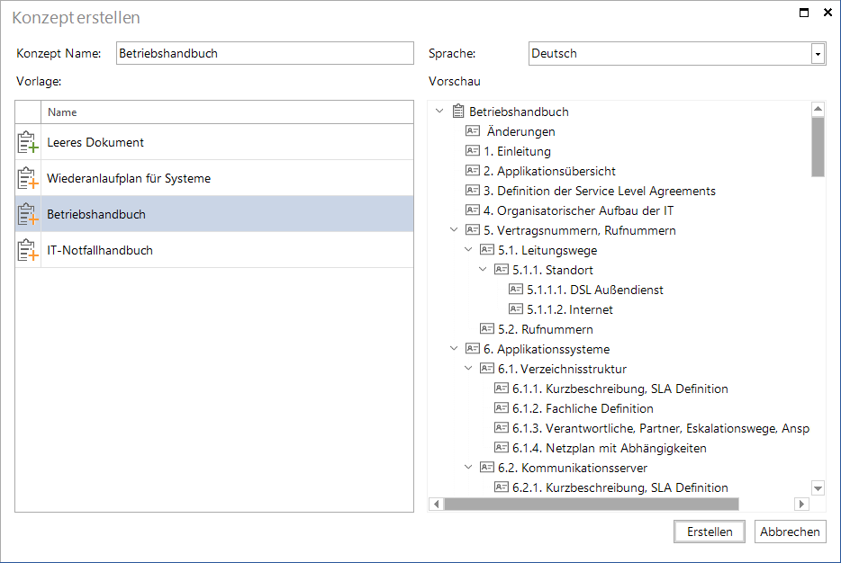Viewport: 841px width, 563px height.
Task: Click the Betriebshandbuch template icon in list
Action: coord(28,214)
